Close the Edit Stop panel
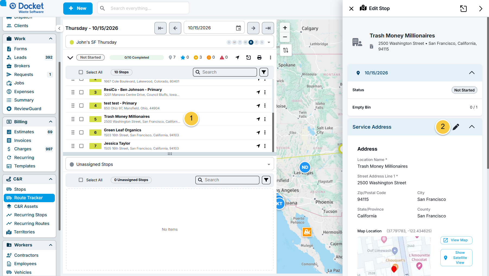 [x=351, y=8]
